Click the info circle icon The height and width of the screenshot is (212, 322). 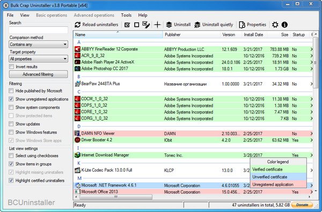coord(284,25)
